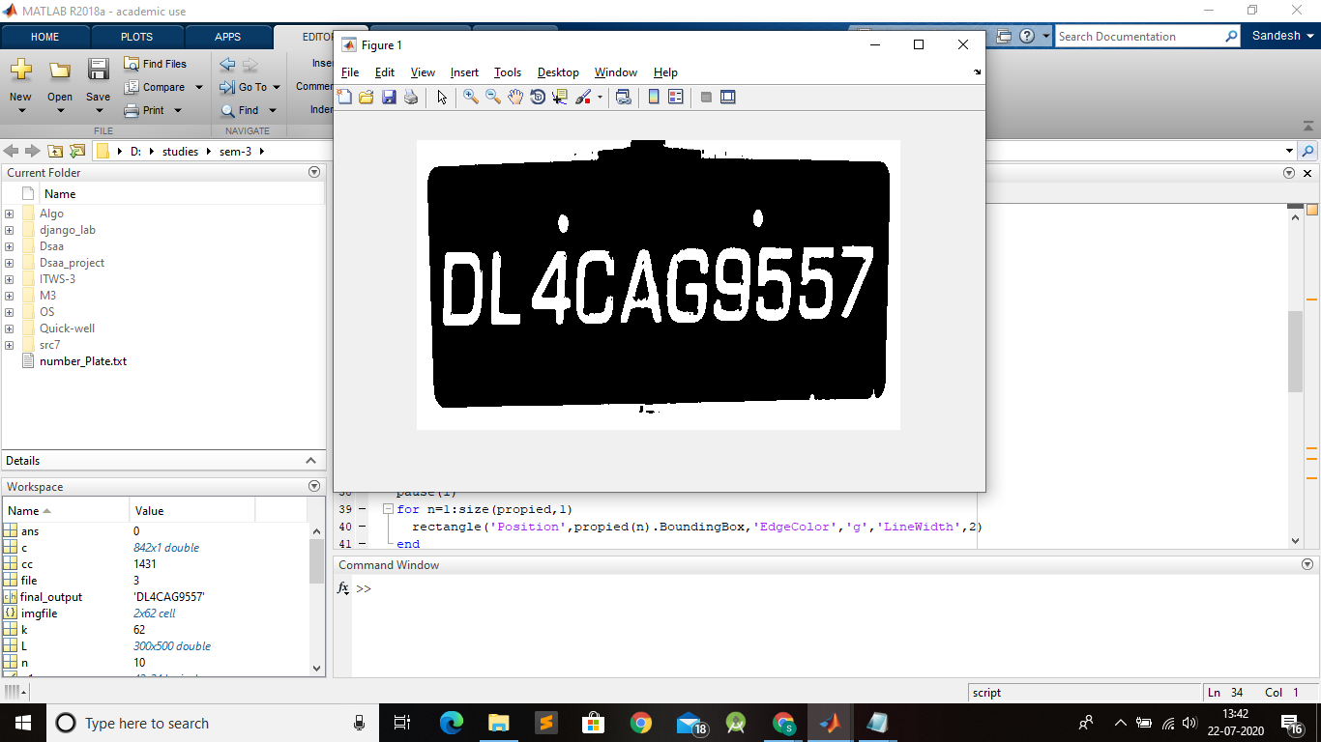Click the Print button in MATLAB ribbon
The height and width of the screenshot is (742, 1321).
tap(145, 110)
